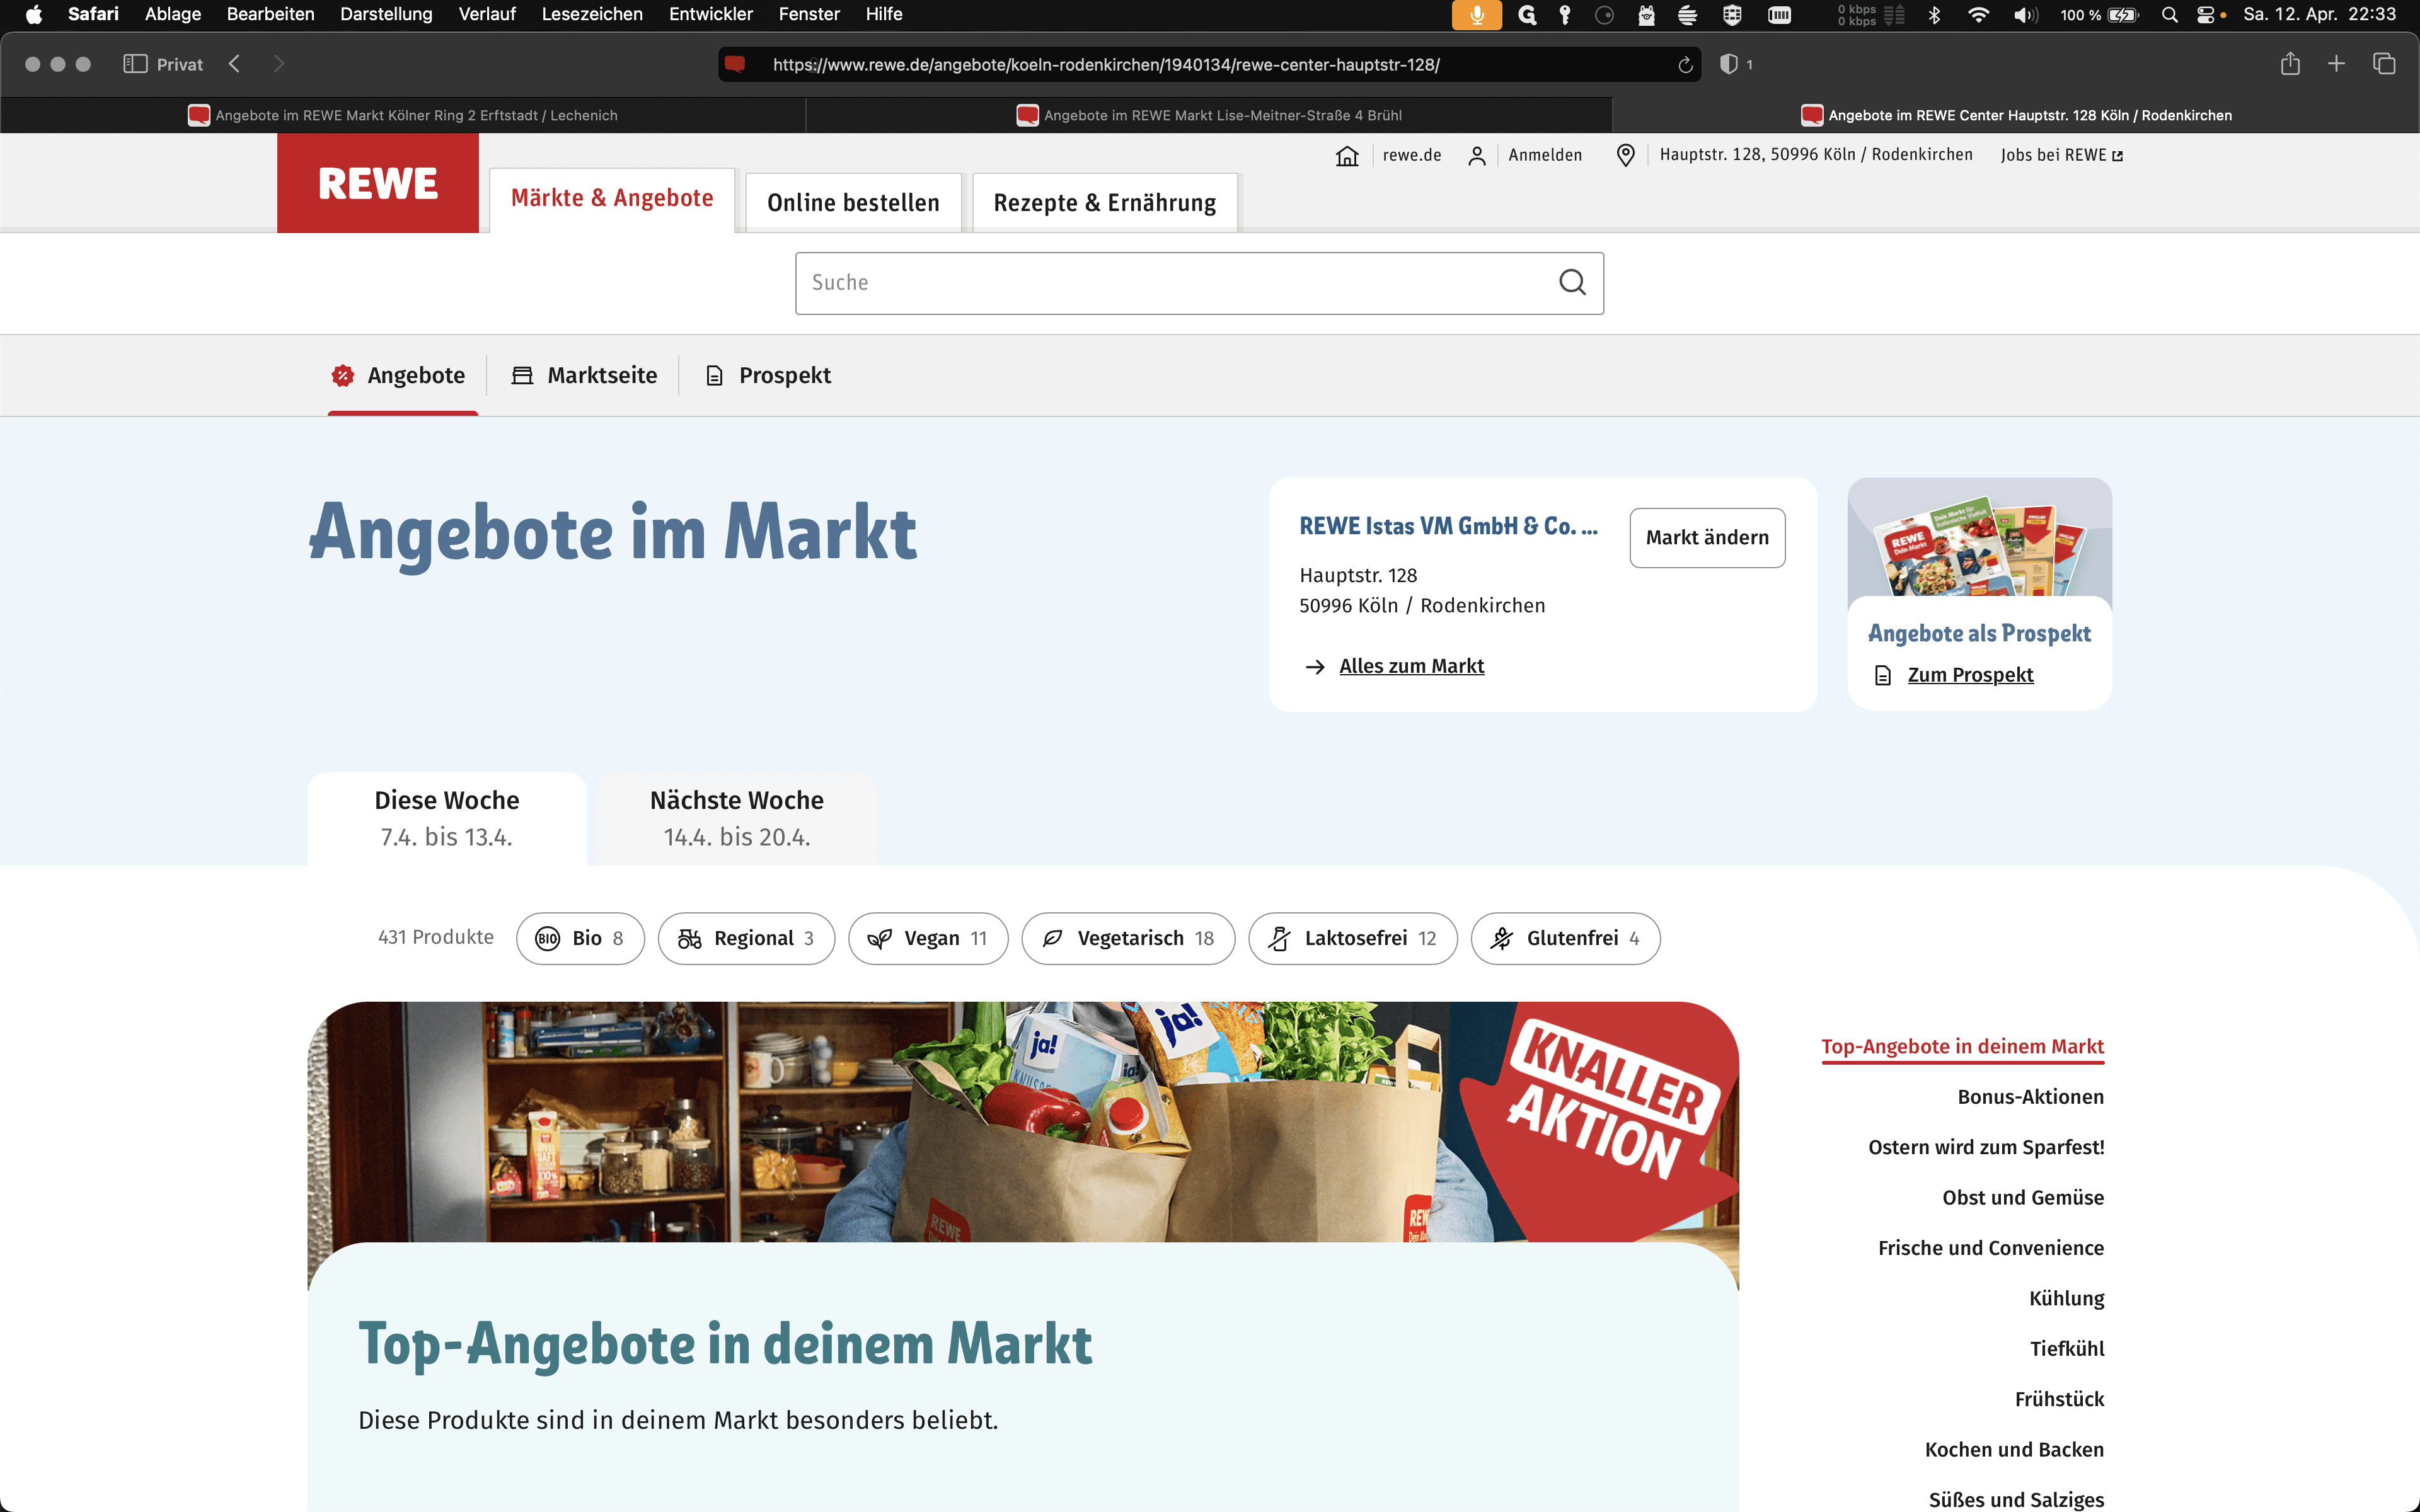The width and height of the screenshot is (2420, 1512).
Task: Jump to Kochen und Backen section
Action: point(2014,1450)
